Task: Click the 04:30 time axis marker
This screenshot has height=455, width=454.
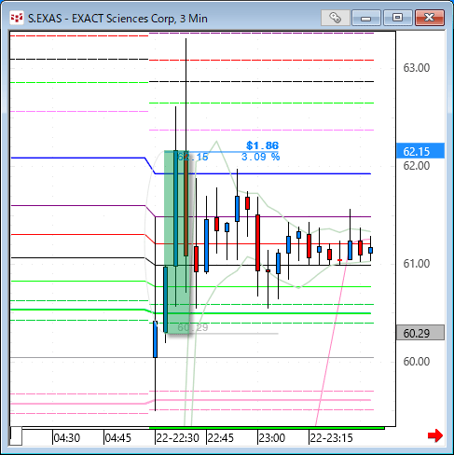Action: pyautogui.click(x=67, y=438)
